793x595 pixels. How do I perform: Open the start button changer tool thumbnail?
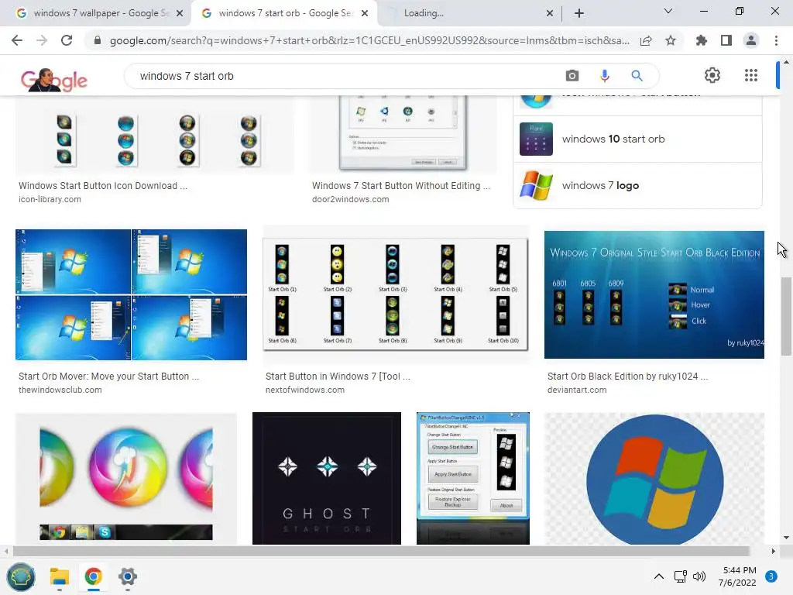tap(473, 479)
